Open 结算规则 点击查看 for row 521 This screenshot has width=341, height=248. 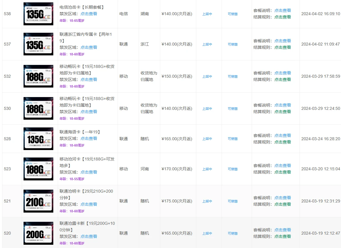pos(283,204)
